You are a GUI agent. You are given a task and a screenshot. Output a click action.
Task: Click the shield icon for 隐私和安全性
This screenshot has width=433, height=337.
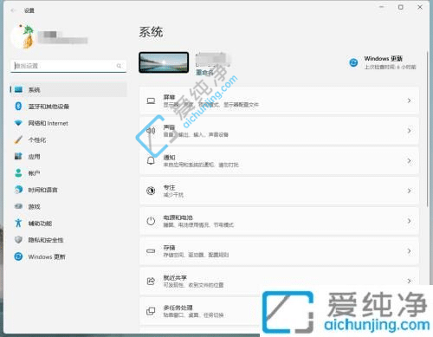click(x=18, y=240)
